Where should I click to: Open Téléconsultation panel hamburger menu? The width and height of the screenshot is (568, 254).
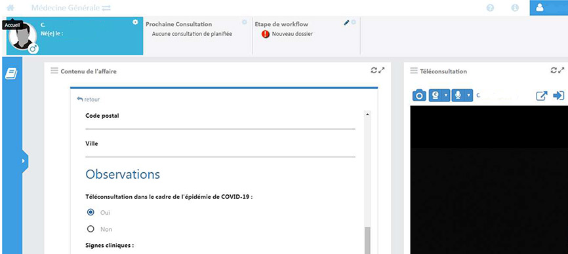coord(414,71)
